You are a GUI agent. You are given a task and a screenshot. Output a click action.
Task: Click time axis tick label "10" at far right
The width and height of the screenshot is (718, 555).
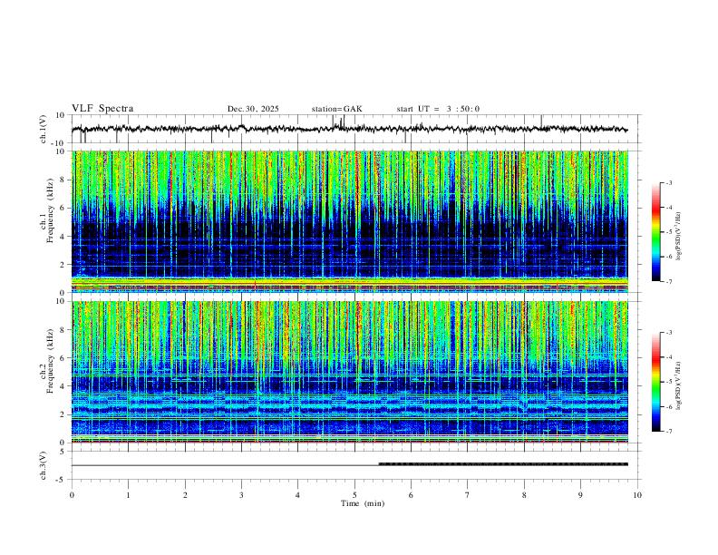637,495
